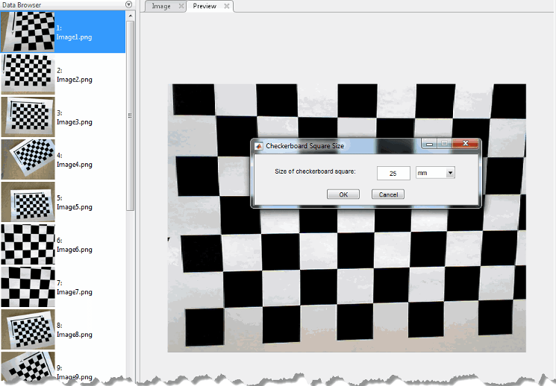Click OK in Checkerboard Square Size dialog
556x386 pixels.
[343, 194]
